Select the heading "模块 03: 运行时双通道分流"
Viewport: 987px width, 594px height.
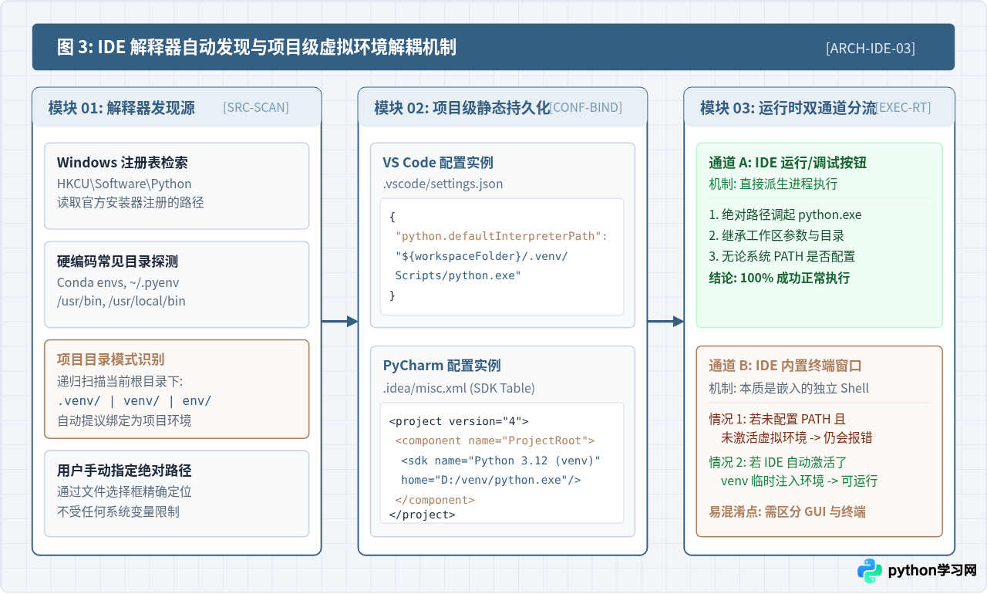[x=788, y=108]
